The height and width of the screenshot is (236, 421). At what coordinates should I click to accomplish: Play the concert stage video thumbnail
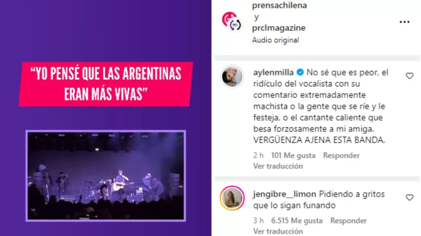tap(106, 176)
